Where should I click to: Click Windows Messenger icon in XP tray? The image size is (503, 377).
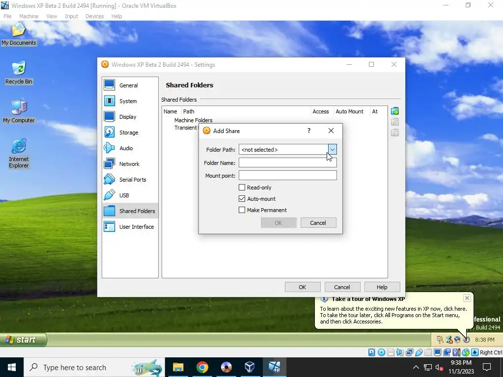click(x=449, y=340)
